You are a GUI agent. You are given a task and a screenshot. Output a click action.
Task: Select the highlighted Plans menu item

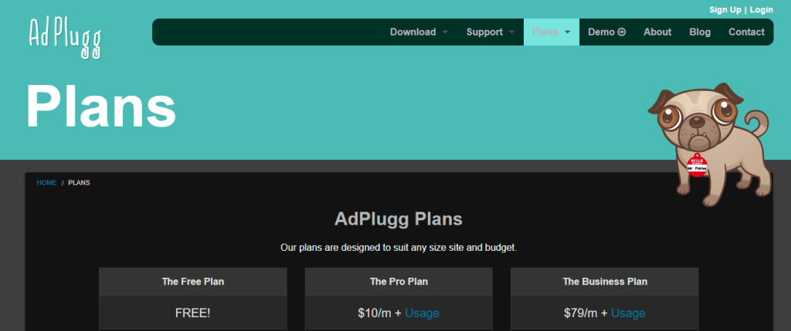click(552, 32)
